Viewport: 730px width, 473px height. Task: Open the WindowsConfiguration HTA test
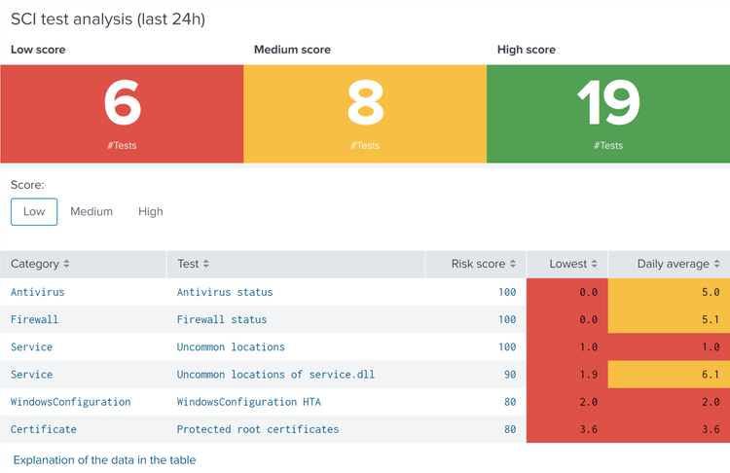tap(248, 402)
